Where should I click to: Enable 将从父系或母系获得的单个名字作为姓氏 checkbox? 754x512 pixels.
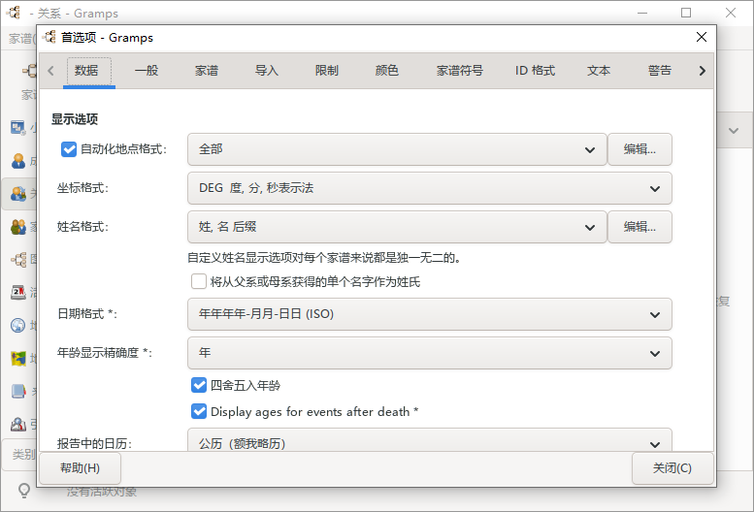point(199,281)
